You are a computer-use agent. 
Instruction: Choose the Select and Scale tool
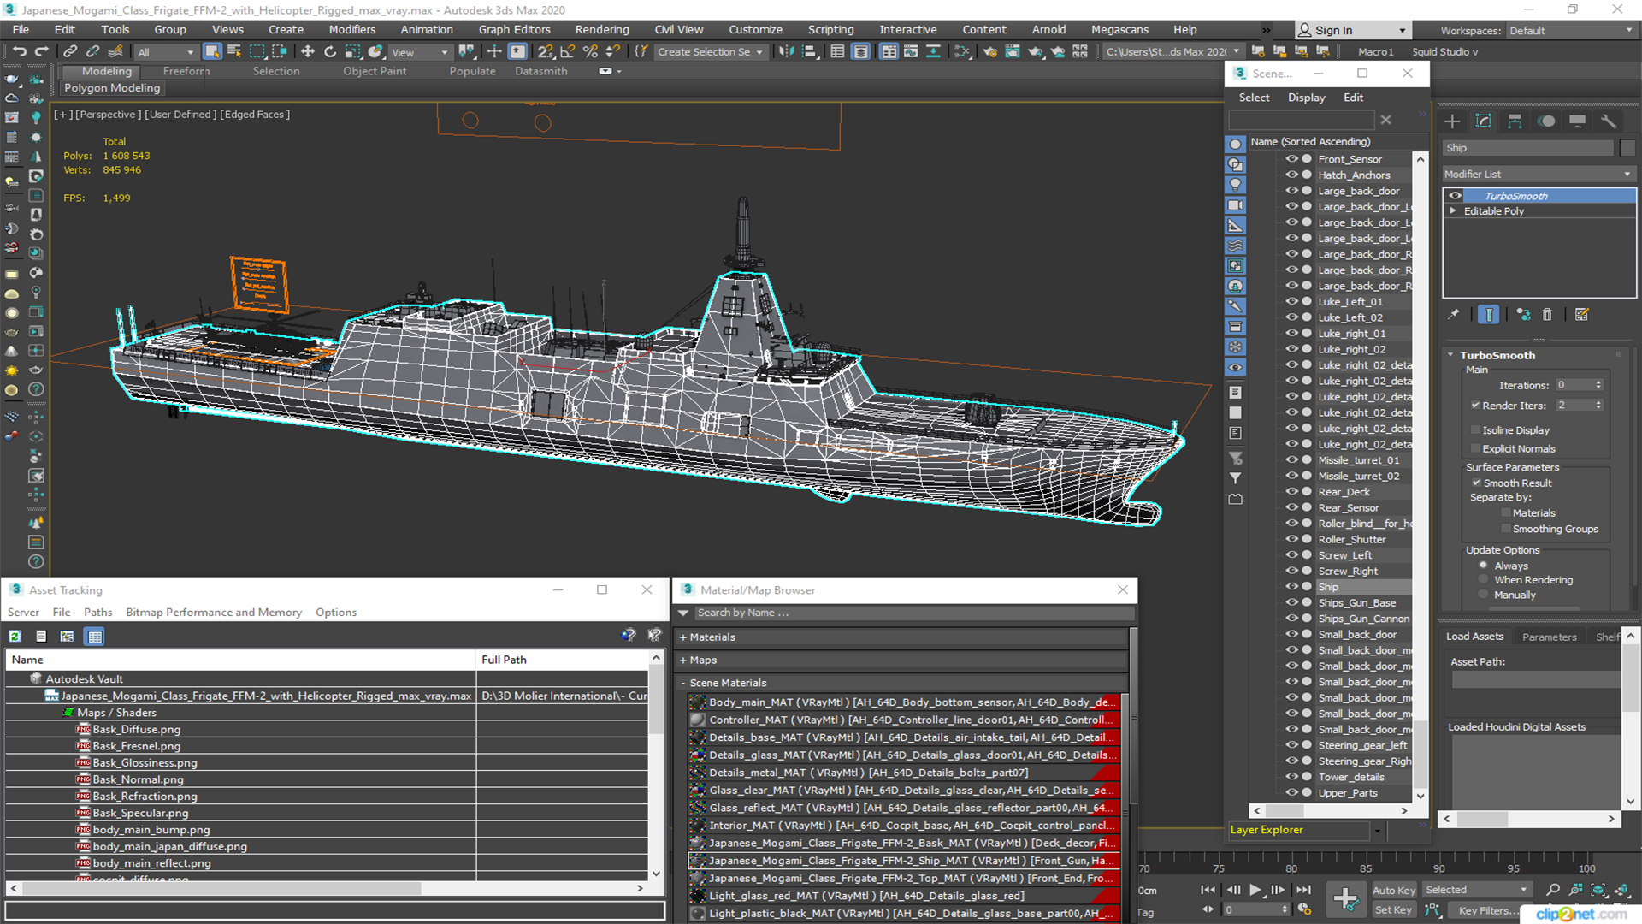point(352,51)
